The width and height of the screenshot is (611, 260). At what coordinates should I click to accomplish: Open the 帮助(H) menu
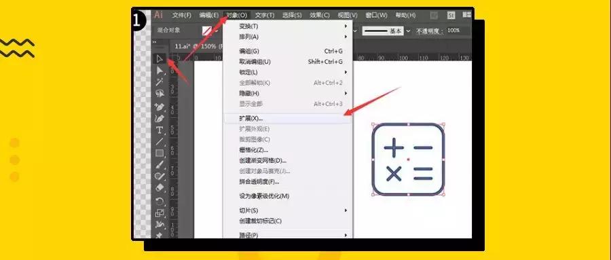405,15
